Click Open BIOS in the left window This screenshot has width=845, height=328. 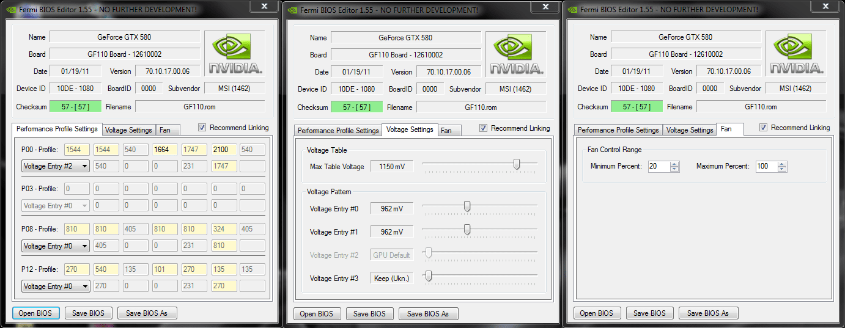coord(36,313)
